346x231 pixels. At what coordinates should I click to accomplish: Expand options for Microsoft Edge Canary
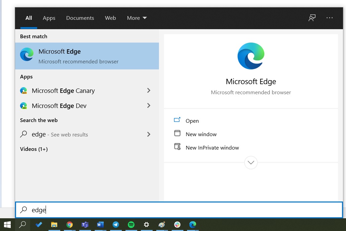click(149, 91)
